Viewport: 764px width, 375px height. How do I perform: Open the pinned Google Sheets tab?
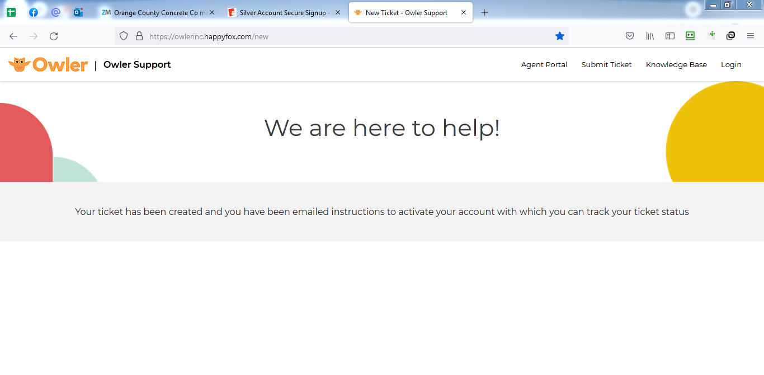tap(11, 12)
